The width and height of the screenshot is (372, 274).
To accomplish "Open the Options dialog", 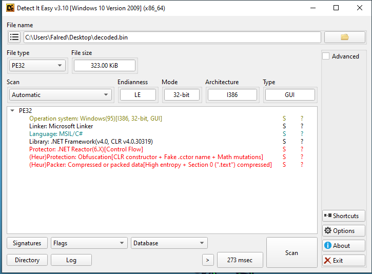I will click(344, 231).
